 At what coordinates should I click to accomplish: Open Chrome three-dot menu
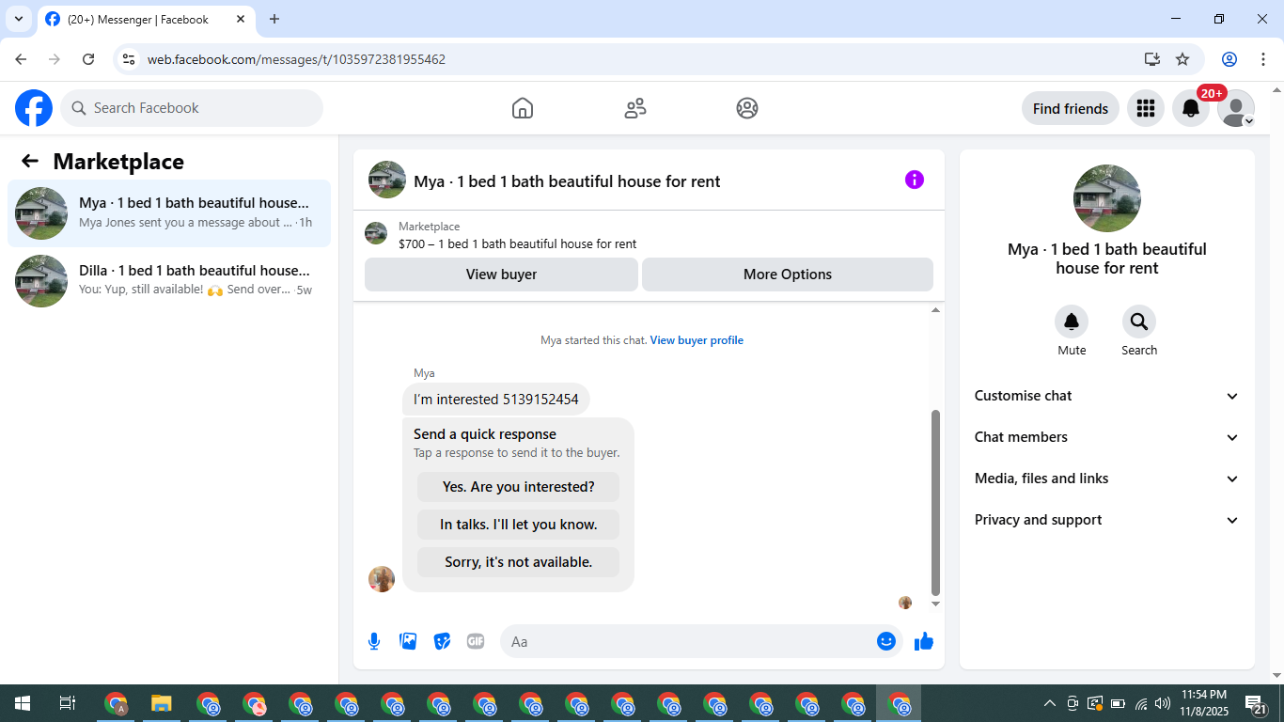(x=1263, y=59)
